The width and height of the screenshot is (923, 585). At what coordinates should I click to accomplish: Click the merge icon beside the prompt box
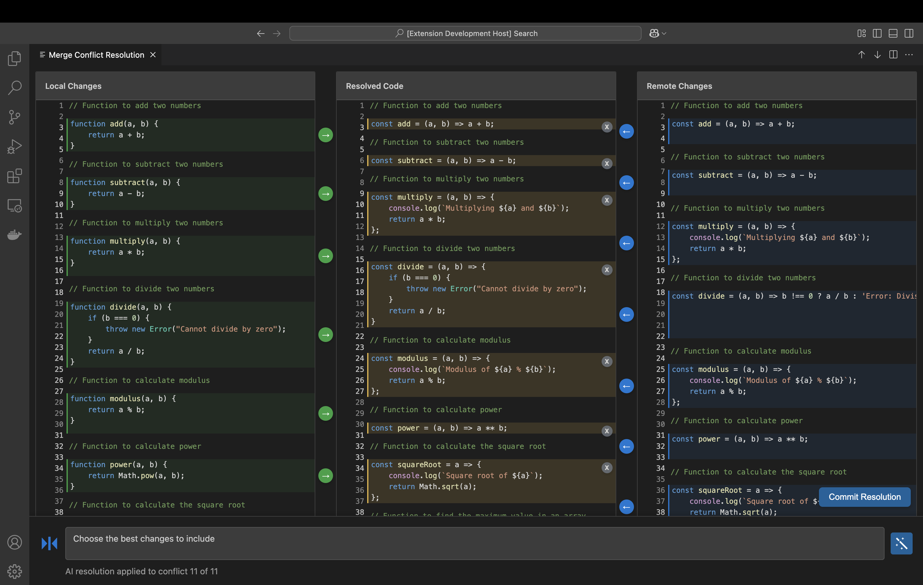49,543
